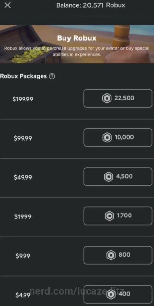
Task: Click the Robux Packages heading
Action: tap(24, 76)
